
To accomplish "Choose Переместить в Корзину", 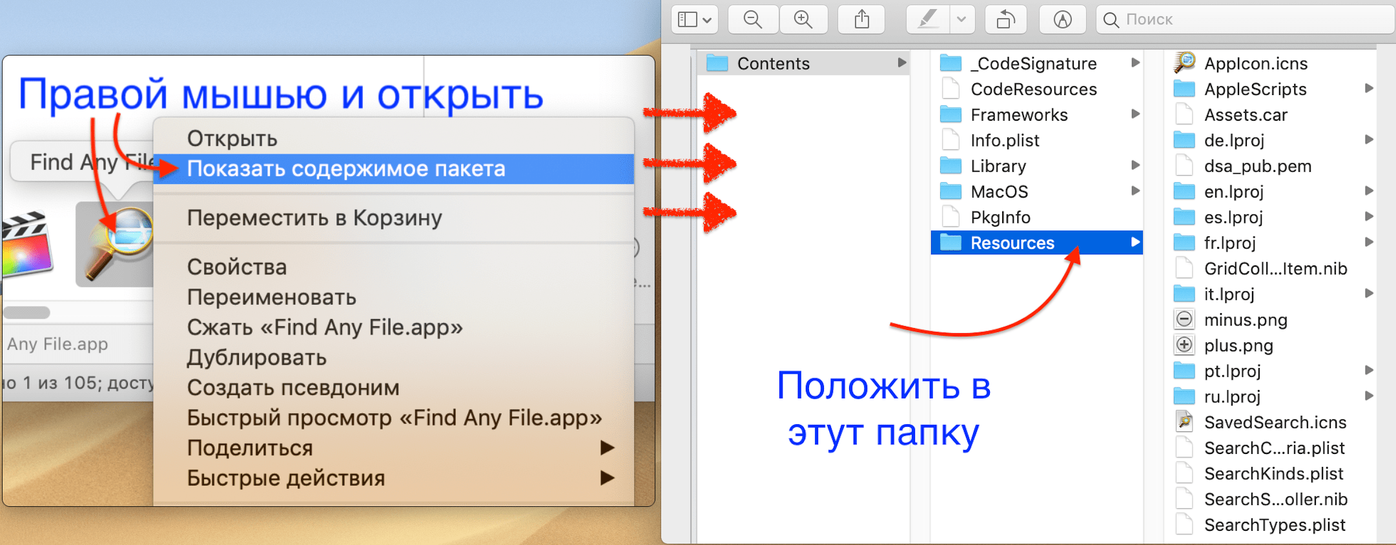I will click(394, 218).
